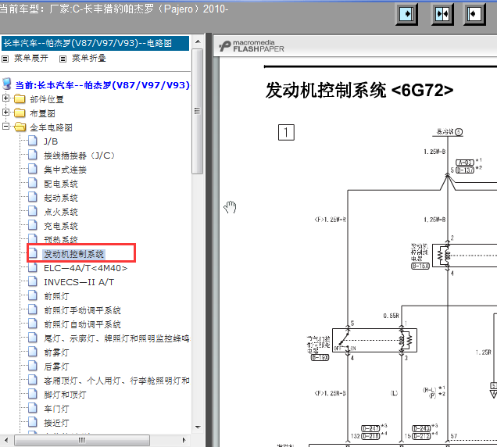The image size is (497, 447).
Task: Click the horizontal scroll-left arrow
Action: pos(6,440)
